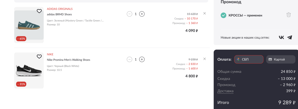Decrease Nike Promina shoes quantity
Viewport: 298px width, 109px height.
pos(130,59)
